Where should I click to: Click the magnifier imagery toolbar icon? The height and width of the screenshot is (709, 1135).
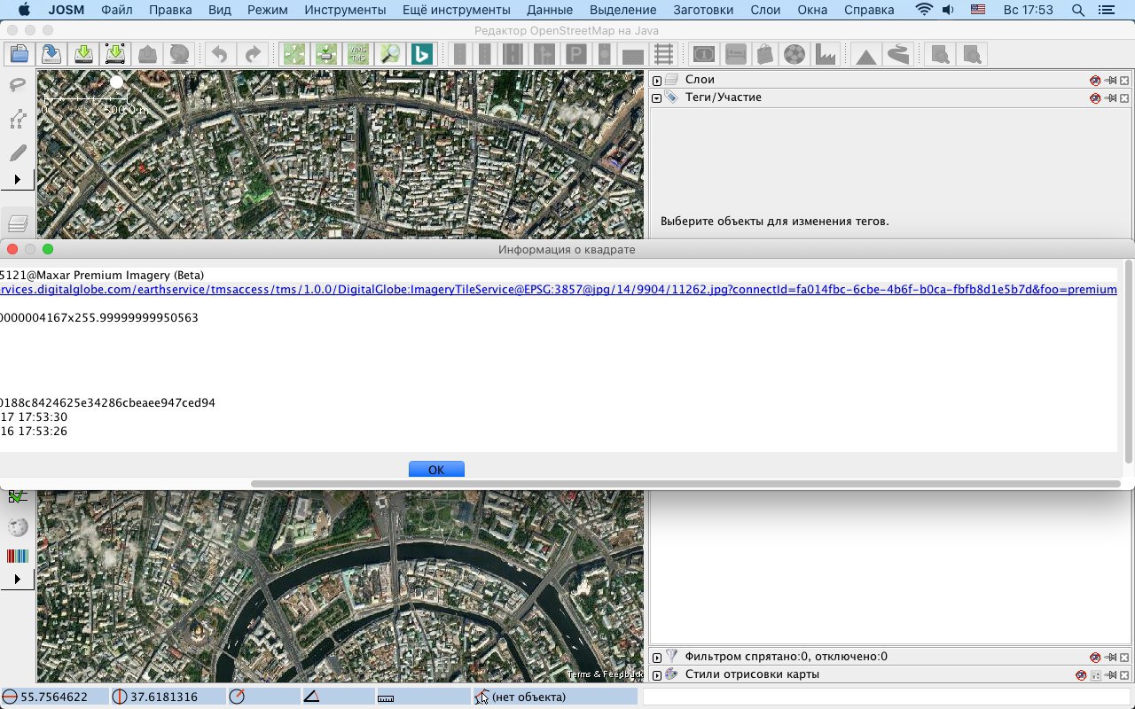[x=389, y=54]
